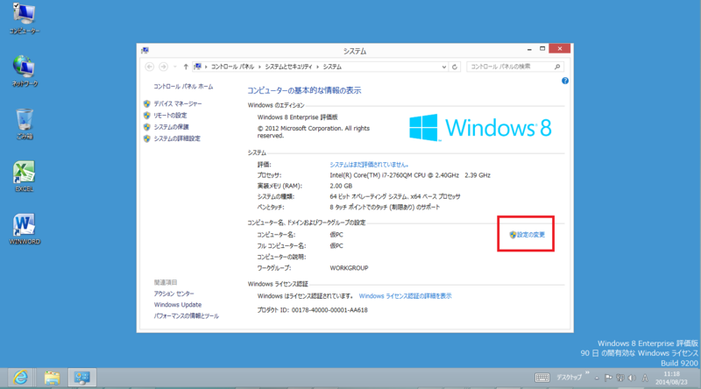Click コントロール パネル breadcrumb
701x389 pixels.
(232, 67)
